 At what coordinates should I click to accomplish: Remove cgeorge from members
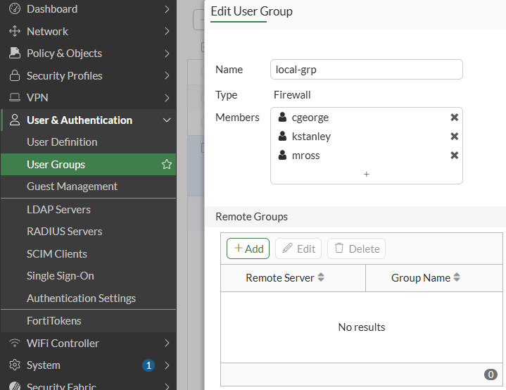tap(455, 117)
